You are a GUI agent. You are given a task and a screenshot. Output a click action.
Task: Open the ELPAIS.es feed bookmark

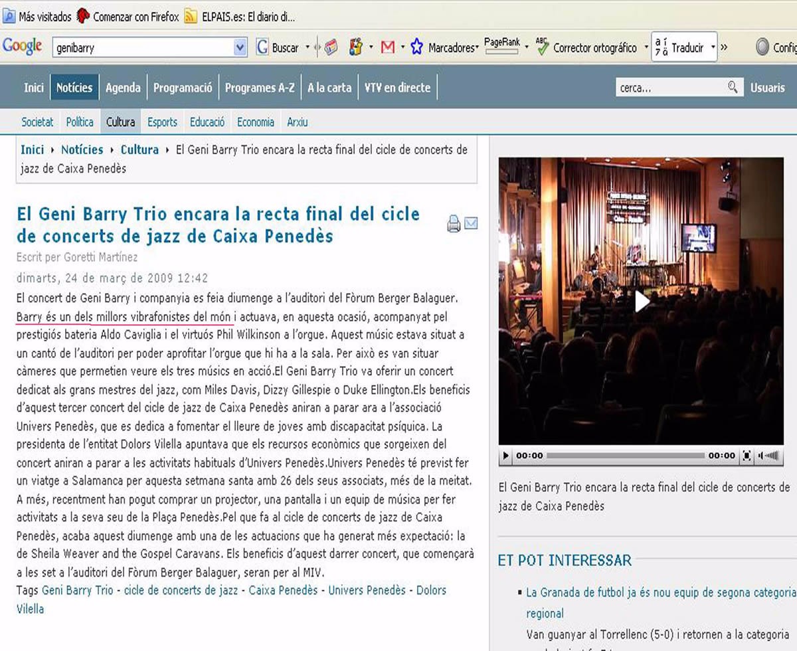[x=240, y=17]
